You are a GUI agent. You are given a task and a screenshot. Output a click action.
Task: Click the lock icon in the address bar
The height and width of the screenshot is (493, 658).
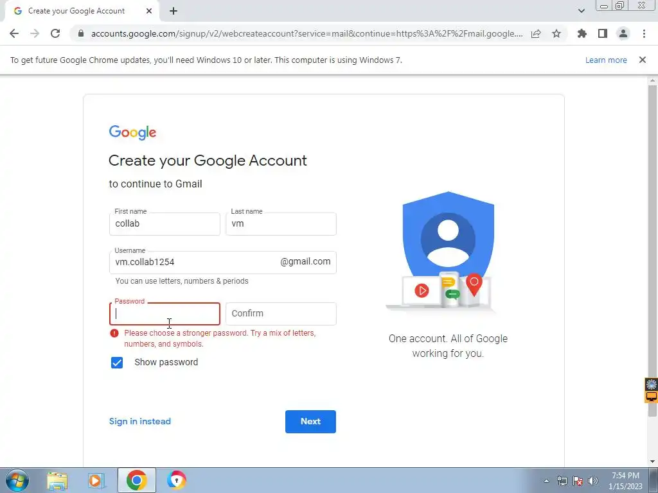coord(81,33)
